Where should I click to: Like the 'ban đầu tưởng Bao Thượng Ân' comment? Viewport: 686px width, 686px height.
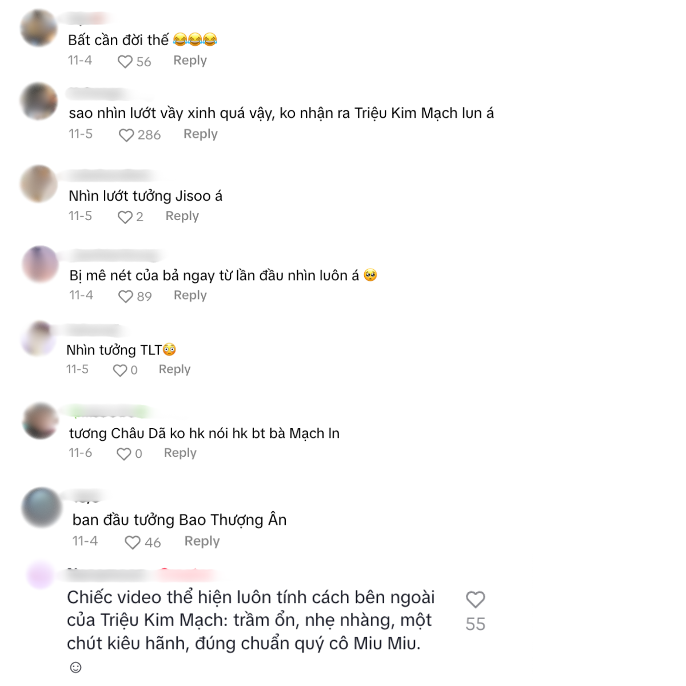[x=133, y=543]
